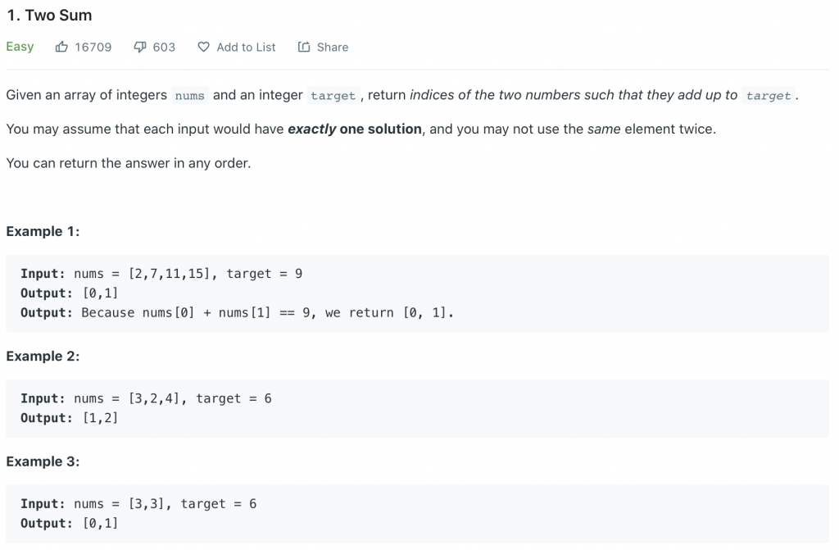Click the Easy difficulty label
Screen dimensions: 839x550
pyautogui.click(x=20, y=47)
